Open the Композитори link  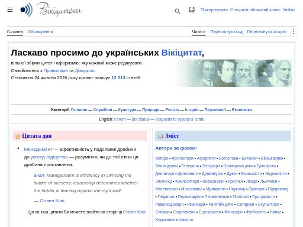point(187,181)
